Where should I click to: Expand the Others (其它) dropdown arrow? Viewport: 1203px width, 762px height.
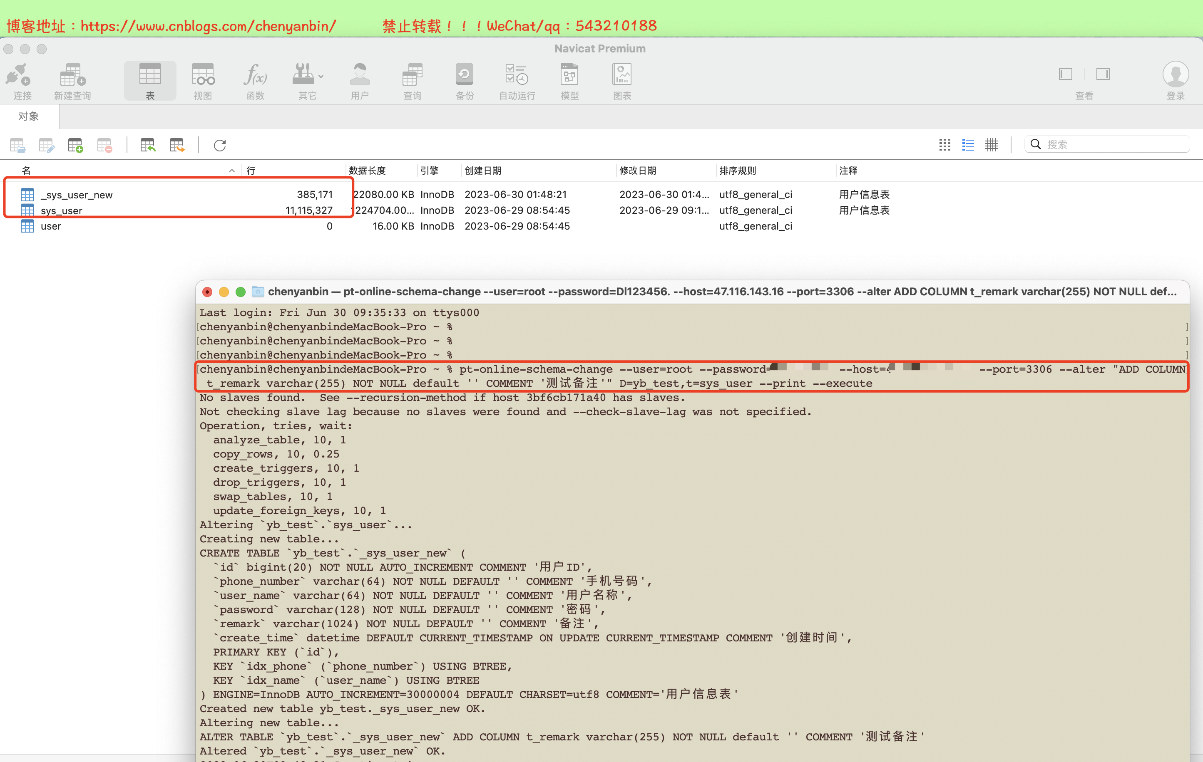pyautogui.click(x=321, y=77)
